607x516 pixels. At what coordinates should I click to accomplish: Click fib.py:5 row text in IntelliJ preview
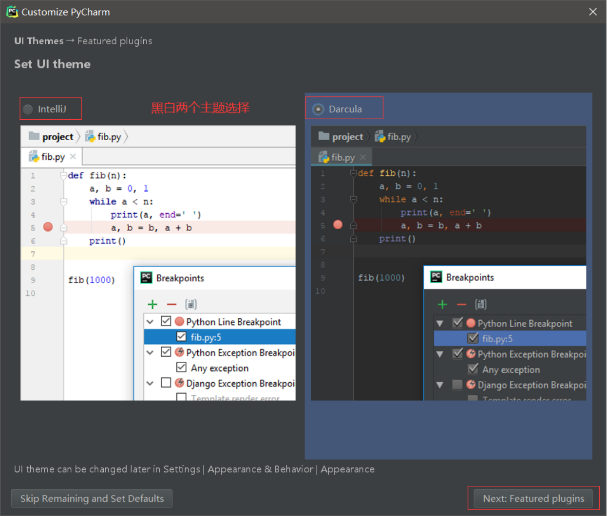click(206, 337)
